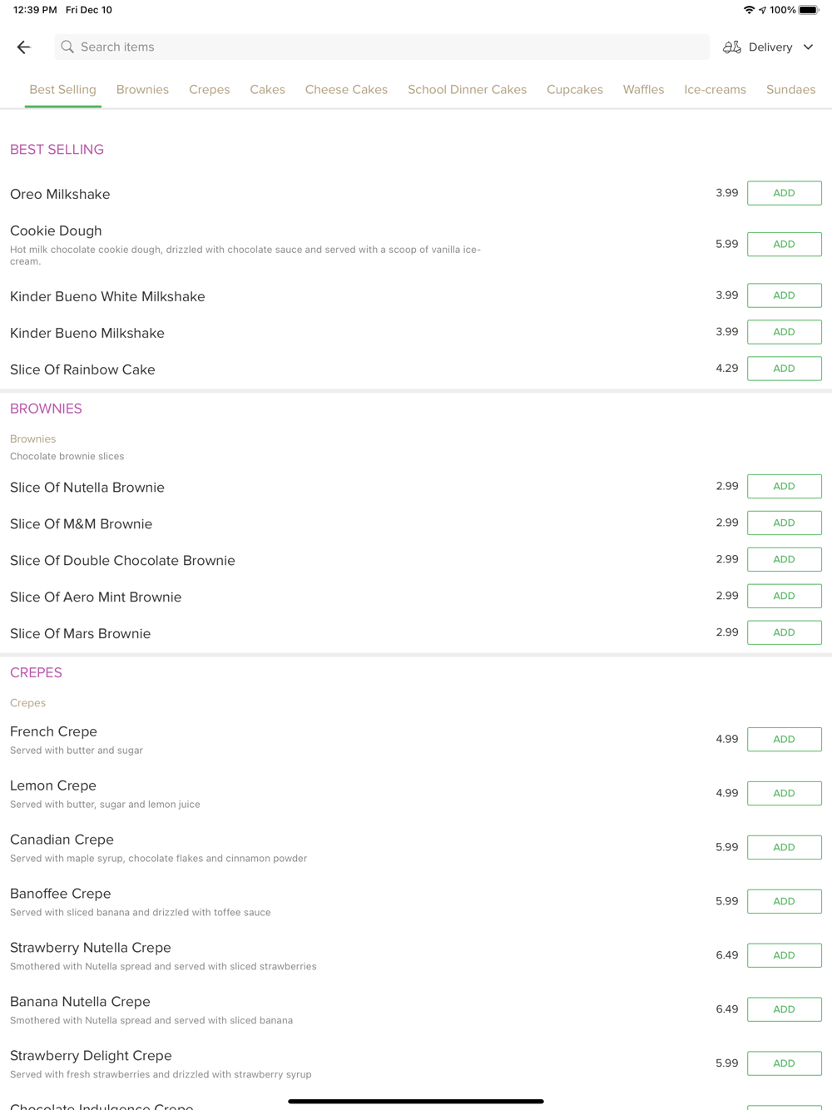
Task: Add Slice Of Rainbow Cake
Action: point(784,369)
